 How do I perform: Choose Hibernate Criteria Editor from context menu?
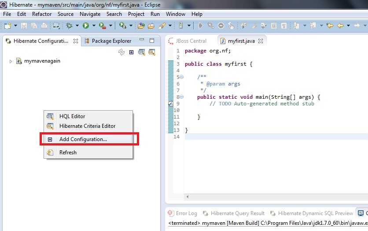[x=88, y=126]
